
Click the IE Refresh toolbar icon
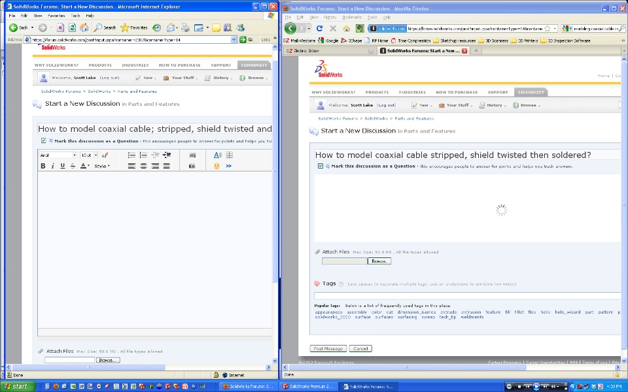pyautogui.click(x=72, y=27)
